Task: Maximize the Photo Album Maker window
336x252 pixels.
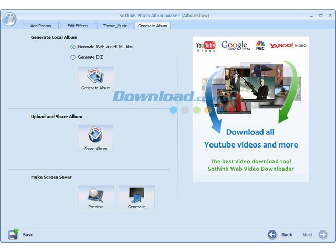Action: click(321, 15)
